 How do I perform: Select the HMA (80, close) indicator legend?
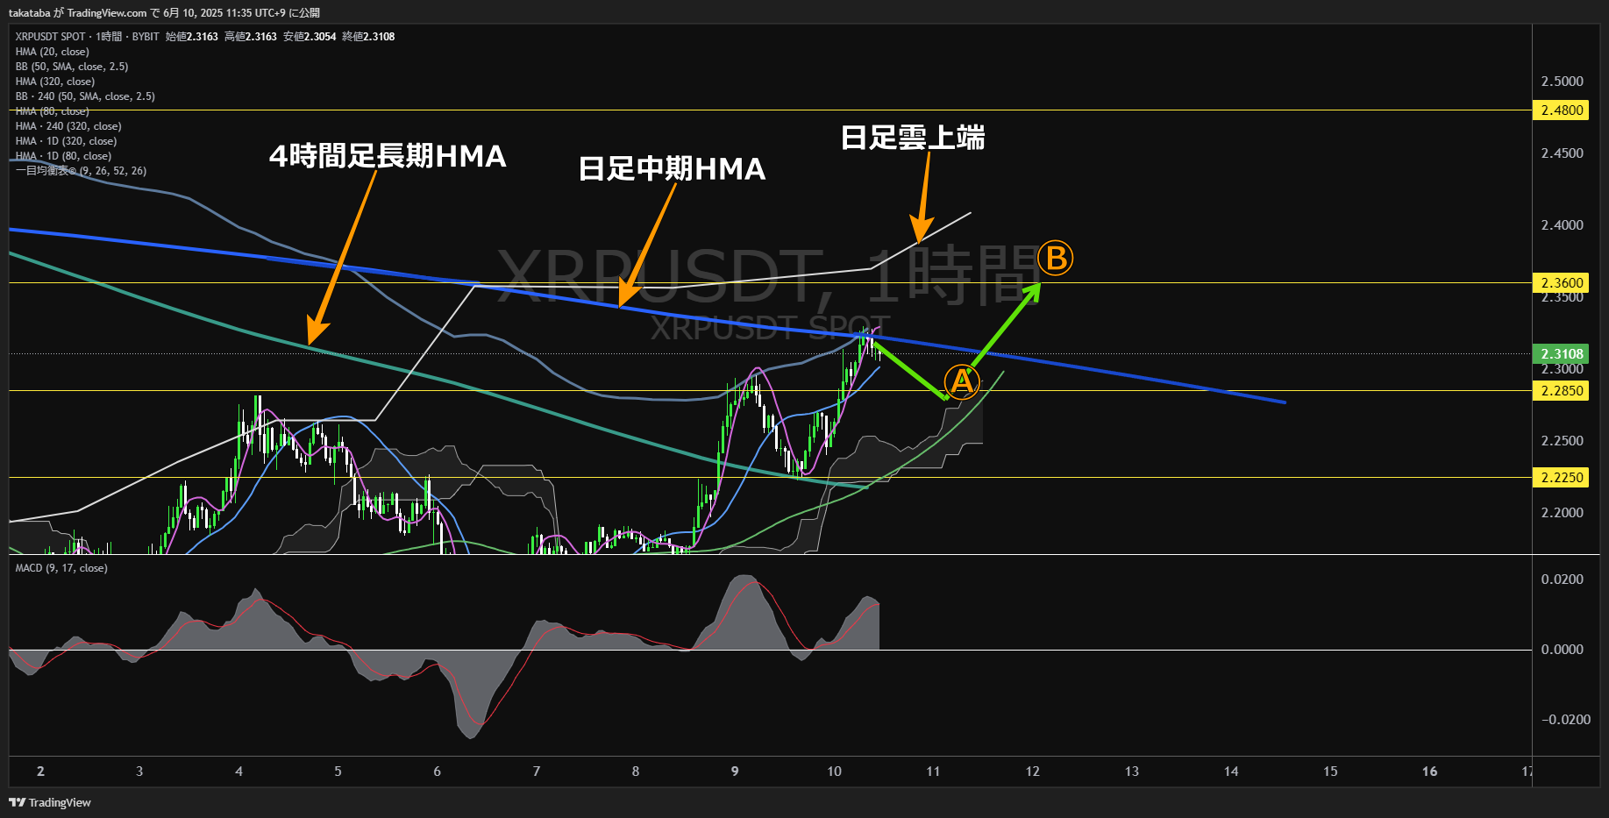[53, 111]
